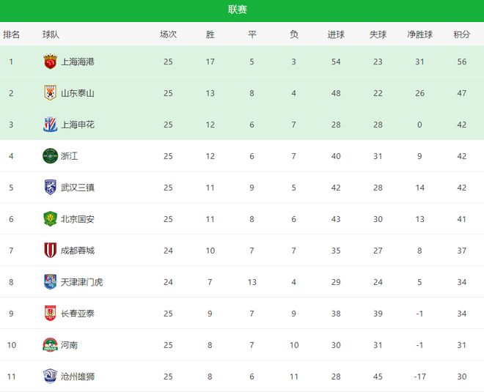
Task: Open the 浙江 green round crest
Action: [50, 156]
